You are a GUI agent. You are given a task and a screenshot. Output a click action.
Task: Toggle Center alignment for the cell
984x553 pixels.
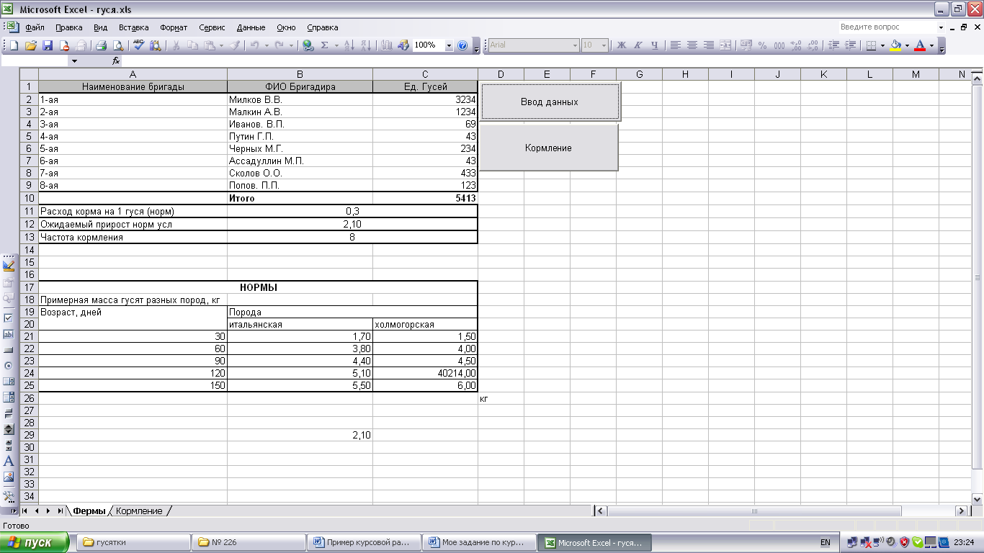click(x=692, y=45)
